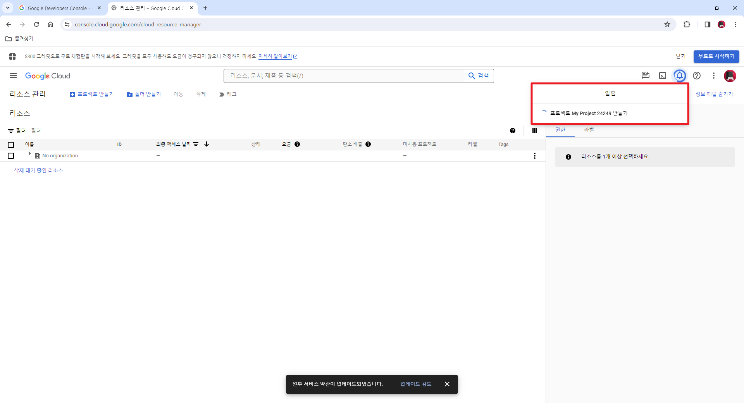The height and width of the screenshot is (403, 744).
Task: Open the navigation hamburger menu
Action: click(13, 76)
